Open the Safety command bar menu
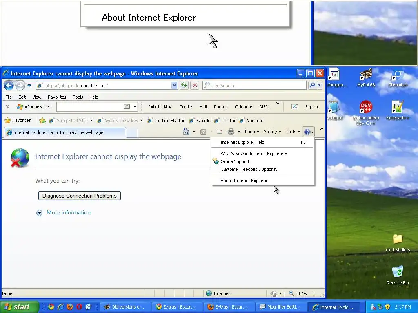The height and width of the screenshot is (313, 418). tap(272, 132)
